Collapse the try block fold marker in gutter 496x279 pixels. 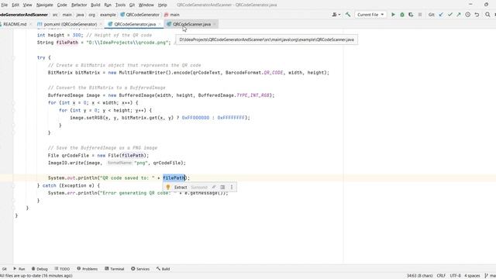[x=14, y=58]
